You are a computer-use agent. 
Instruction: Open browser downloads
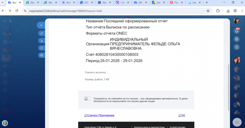(x=228, y=11)
